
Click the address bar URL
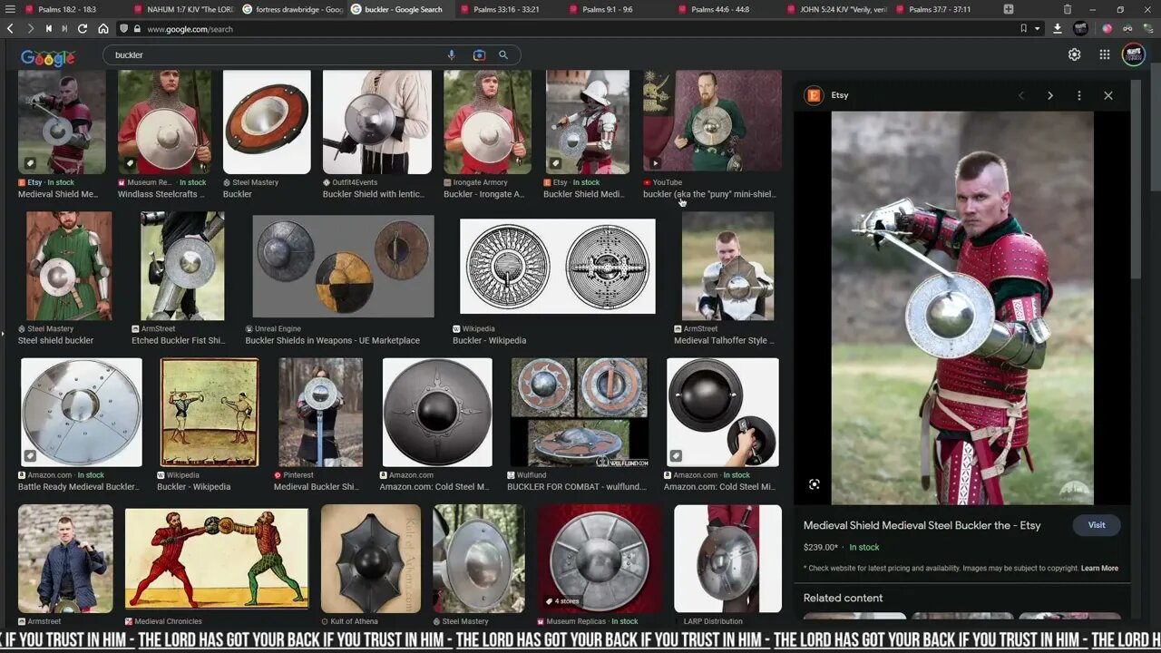pyautogui.click(x=190, y=29)
